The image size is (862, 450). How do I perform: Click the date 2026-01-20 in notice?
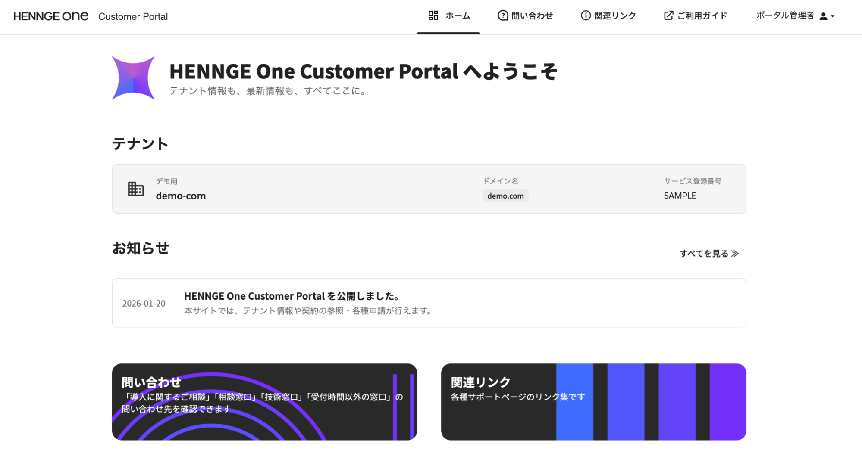[x=144, y=304]
